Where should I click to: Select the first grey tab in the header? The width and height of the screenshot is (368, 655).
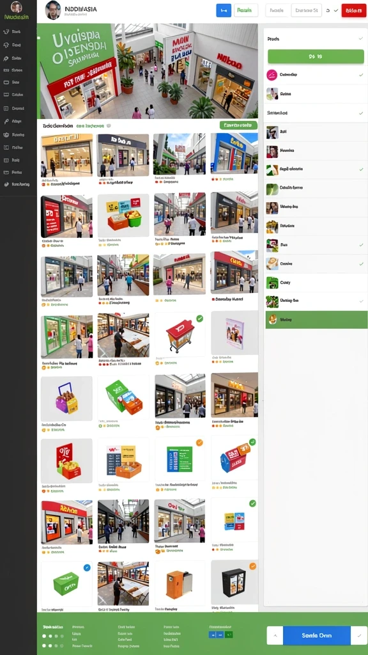point(277,10)
